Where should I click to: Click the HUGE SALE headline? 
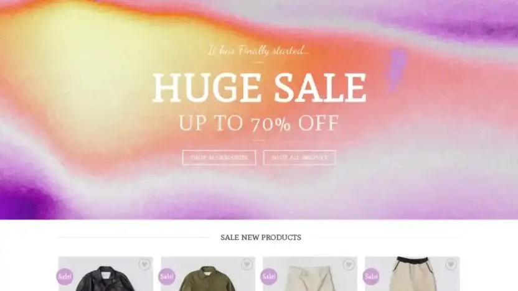pyautogui.click(x=260, y=88)
